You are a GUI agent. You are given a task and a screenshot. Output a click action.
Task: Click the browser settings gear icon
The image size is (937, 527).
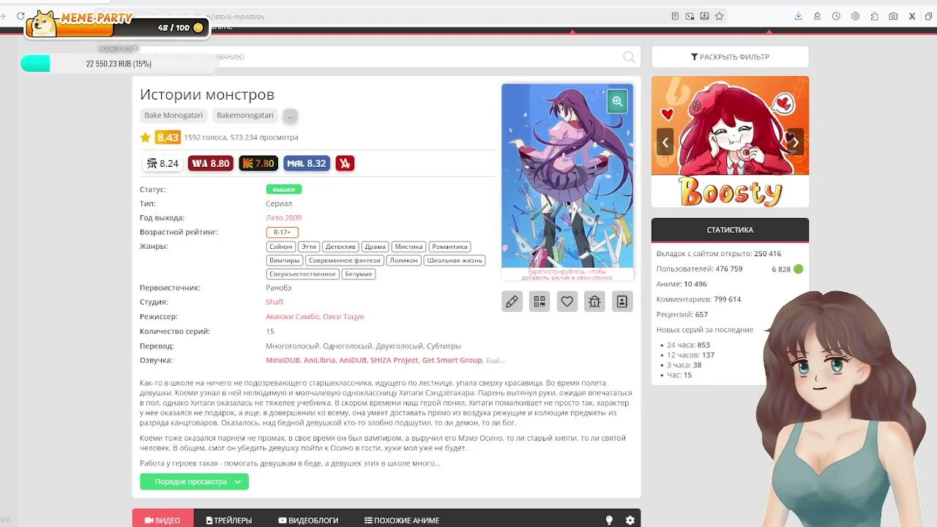[855, 16]
